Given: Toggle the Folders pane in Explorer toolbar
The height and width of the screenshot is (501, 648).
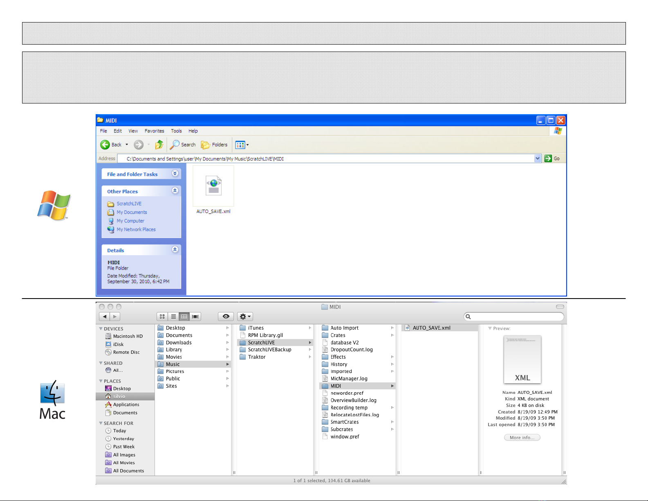Looking at the screenshot, I should [214, 145].
